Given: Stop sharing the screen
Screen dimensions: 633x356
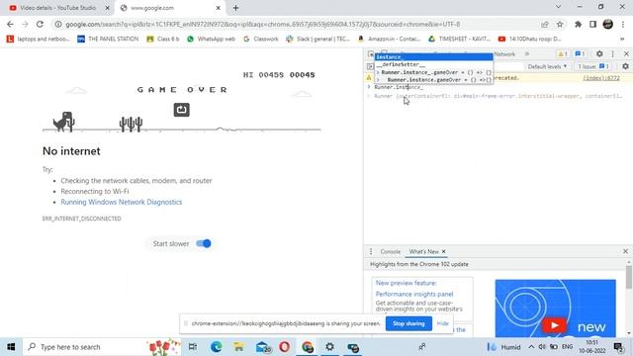Looking at the screenshot, I should coord(408,323).
